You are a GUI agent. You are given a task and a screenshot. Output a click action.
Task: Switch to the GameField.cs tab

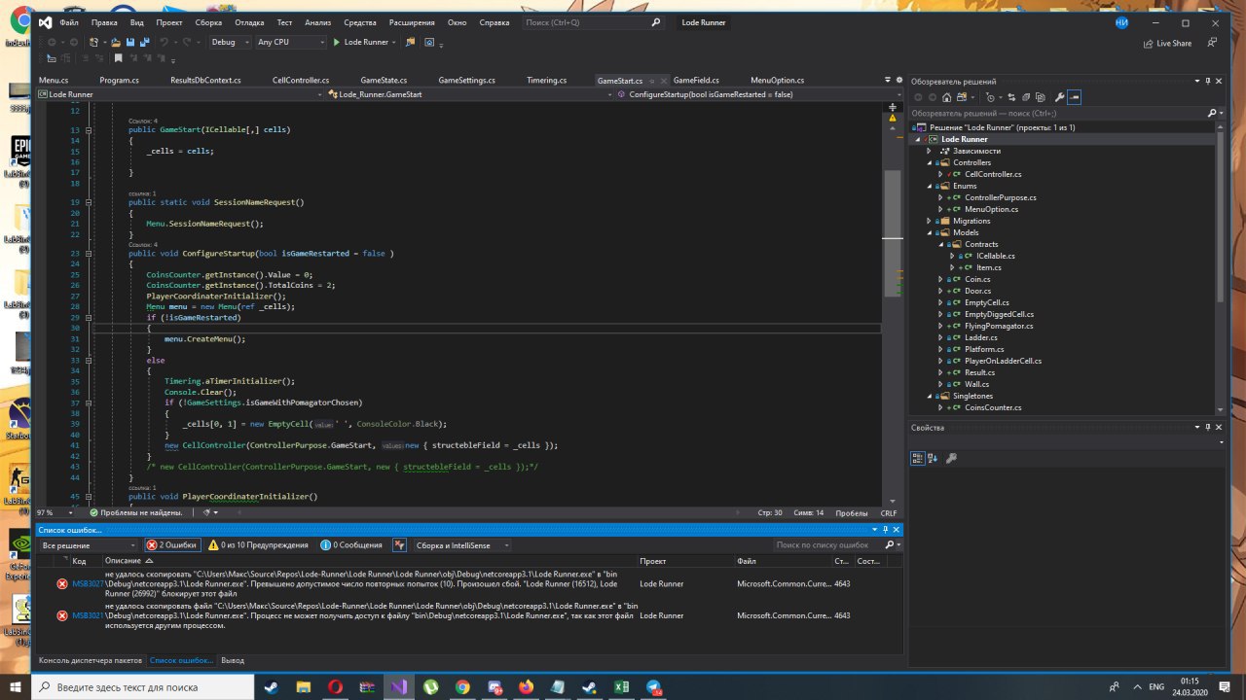pos(696,80)
